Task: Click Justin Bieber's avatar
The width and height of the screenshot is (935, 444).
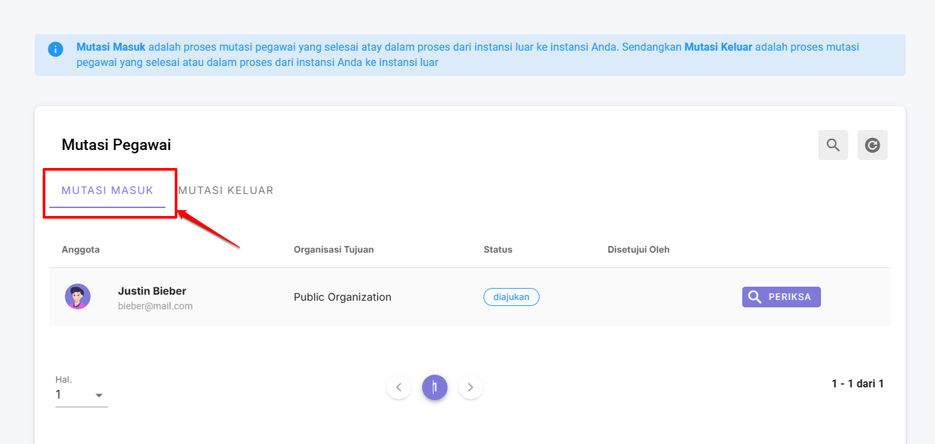Action: [x=77, y=296]
